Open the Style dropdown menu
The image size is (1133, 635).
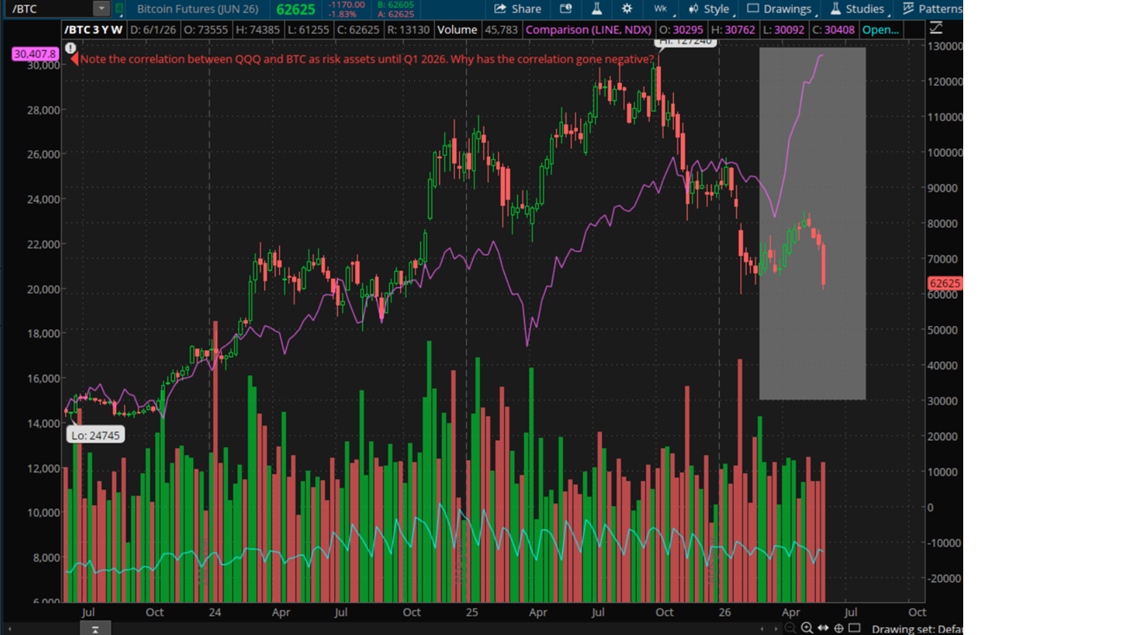[x=709, y=9]
